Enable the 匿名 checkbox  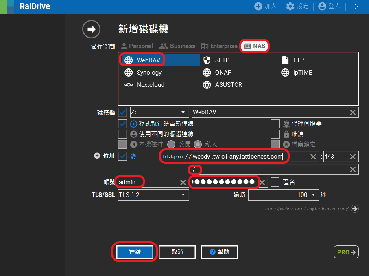pyautogui.click(x=275, y=182)
